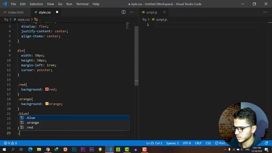Click the Port status bar item
Screen dimensions: 272x153
click(x=220, y=143)
